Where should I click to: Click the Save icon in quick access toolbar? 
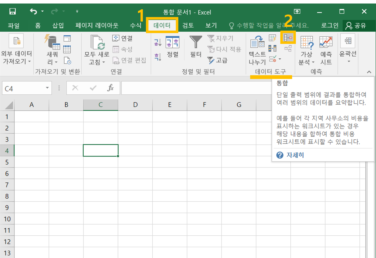click(x=12, y=11)
